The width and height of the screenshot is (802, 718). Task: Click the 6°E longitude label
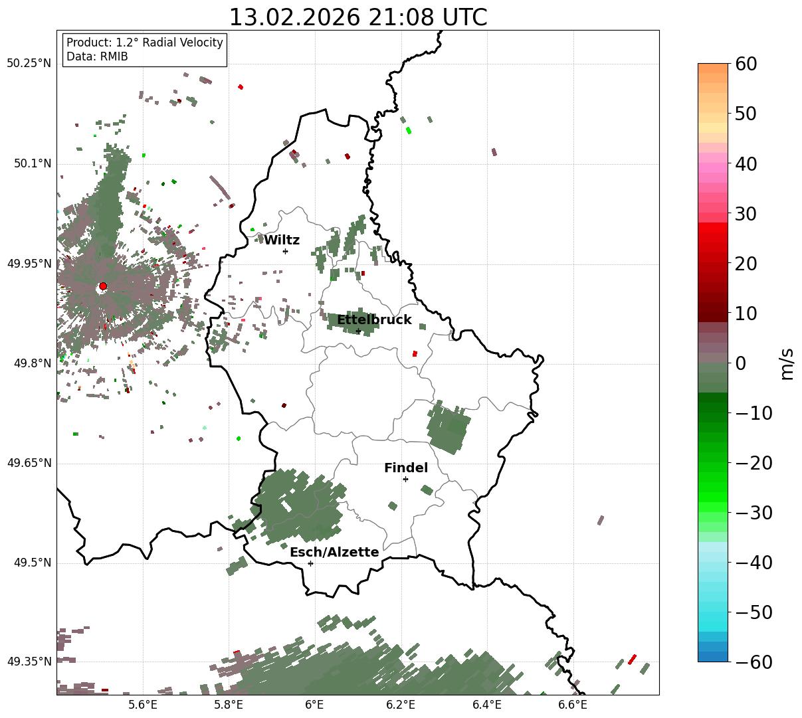pos(314,705)
